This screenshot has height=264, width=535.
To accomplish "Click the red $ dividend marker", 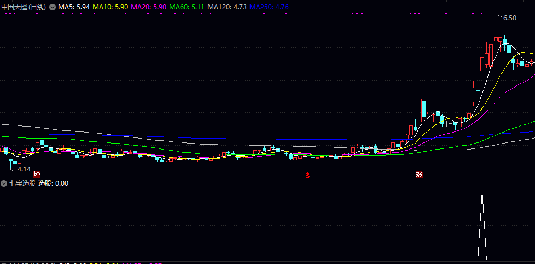I will pyautogui.click(x=308, y=175).
